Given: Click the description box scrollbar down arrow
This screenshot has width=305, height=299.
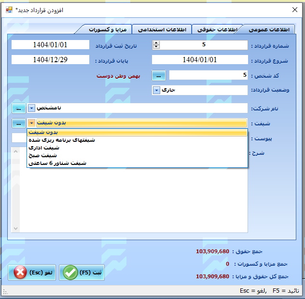Looking at the screenshot, I should (15, 228).
